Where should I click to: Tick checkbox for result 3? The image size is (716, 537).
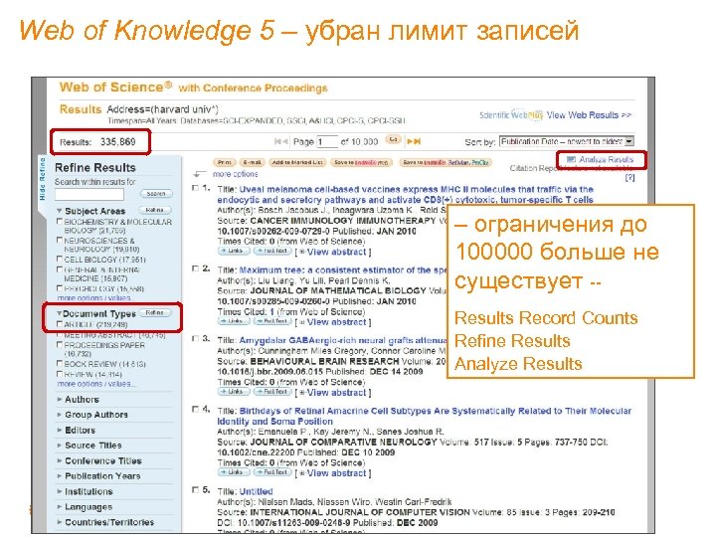[196, 339]
